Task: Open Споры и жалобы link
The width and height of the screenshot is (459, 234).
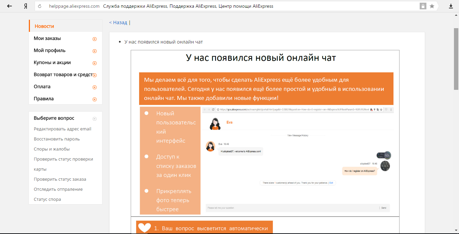Action: 52,149
